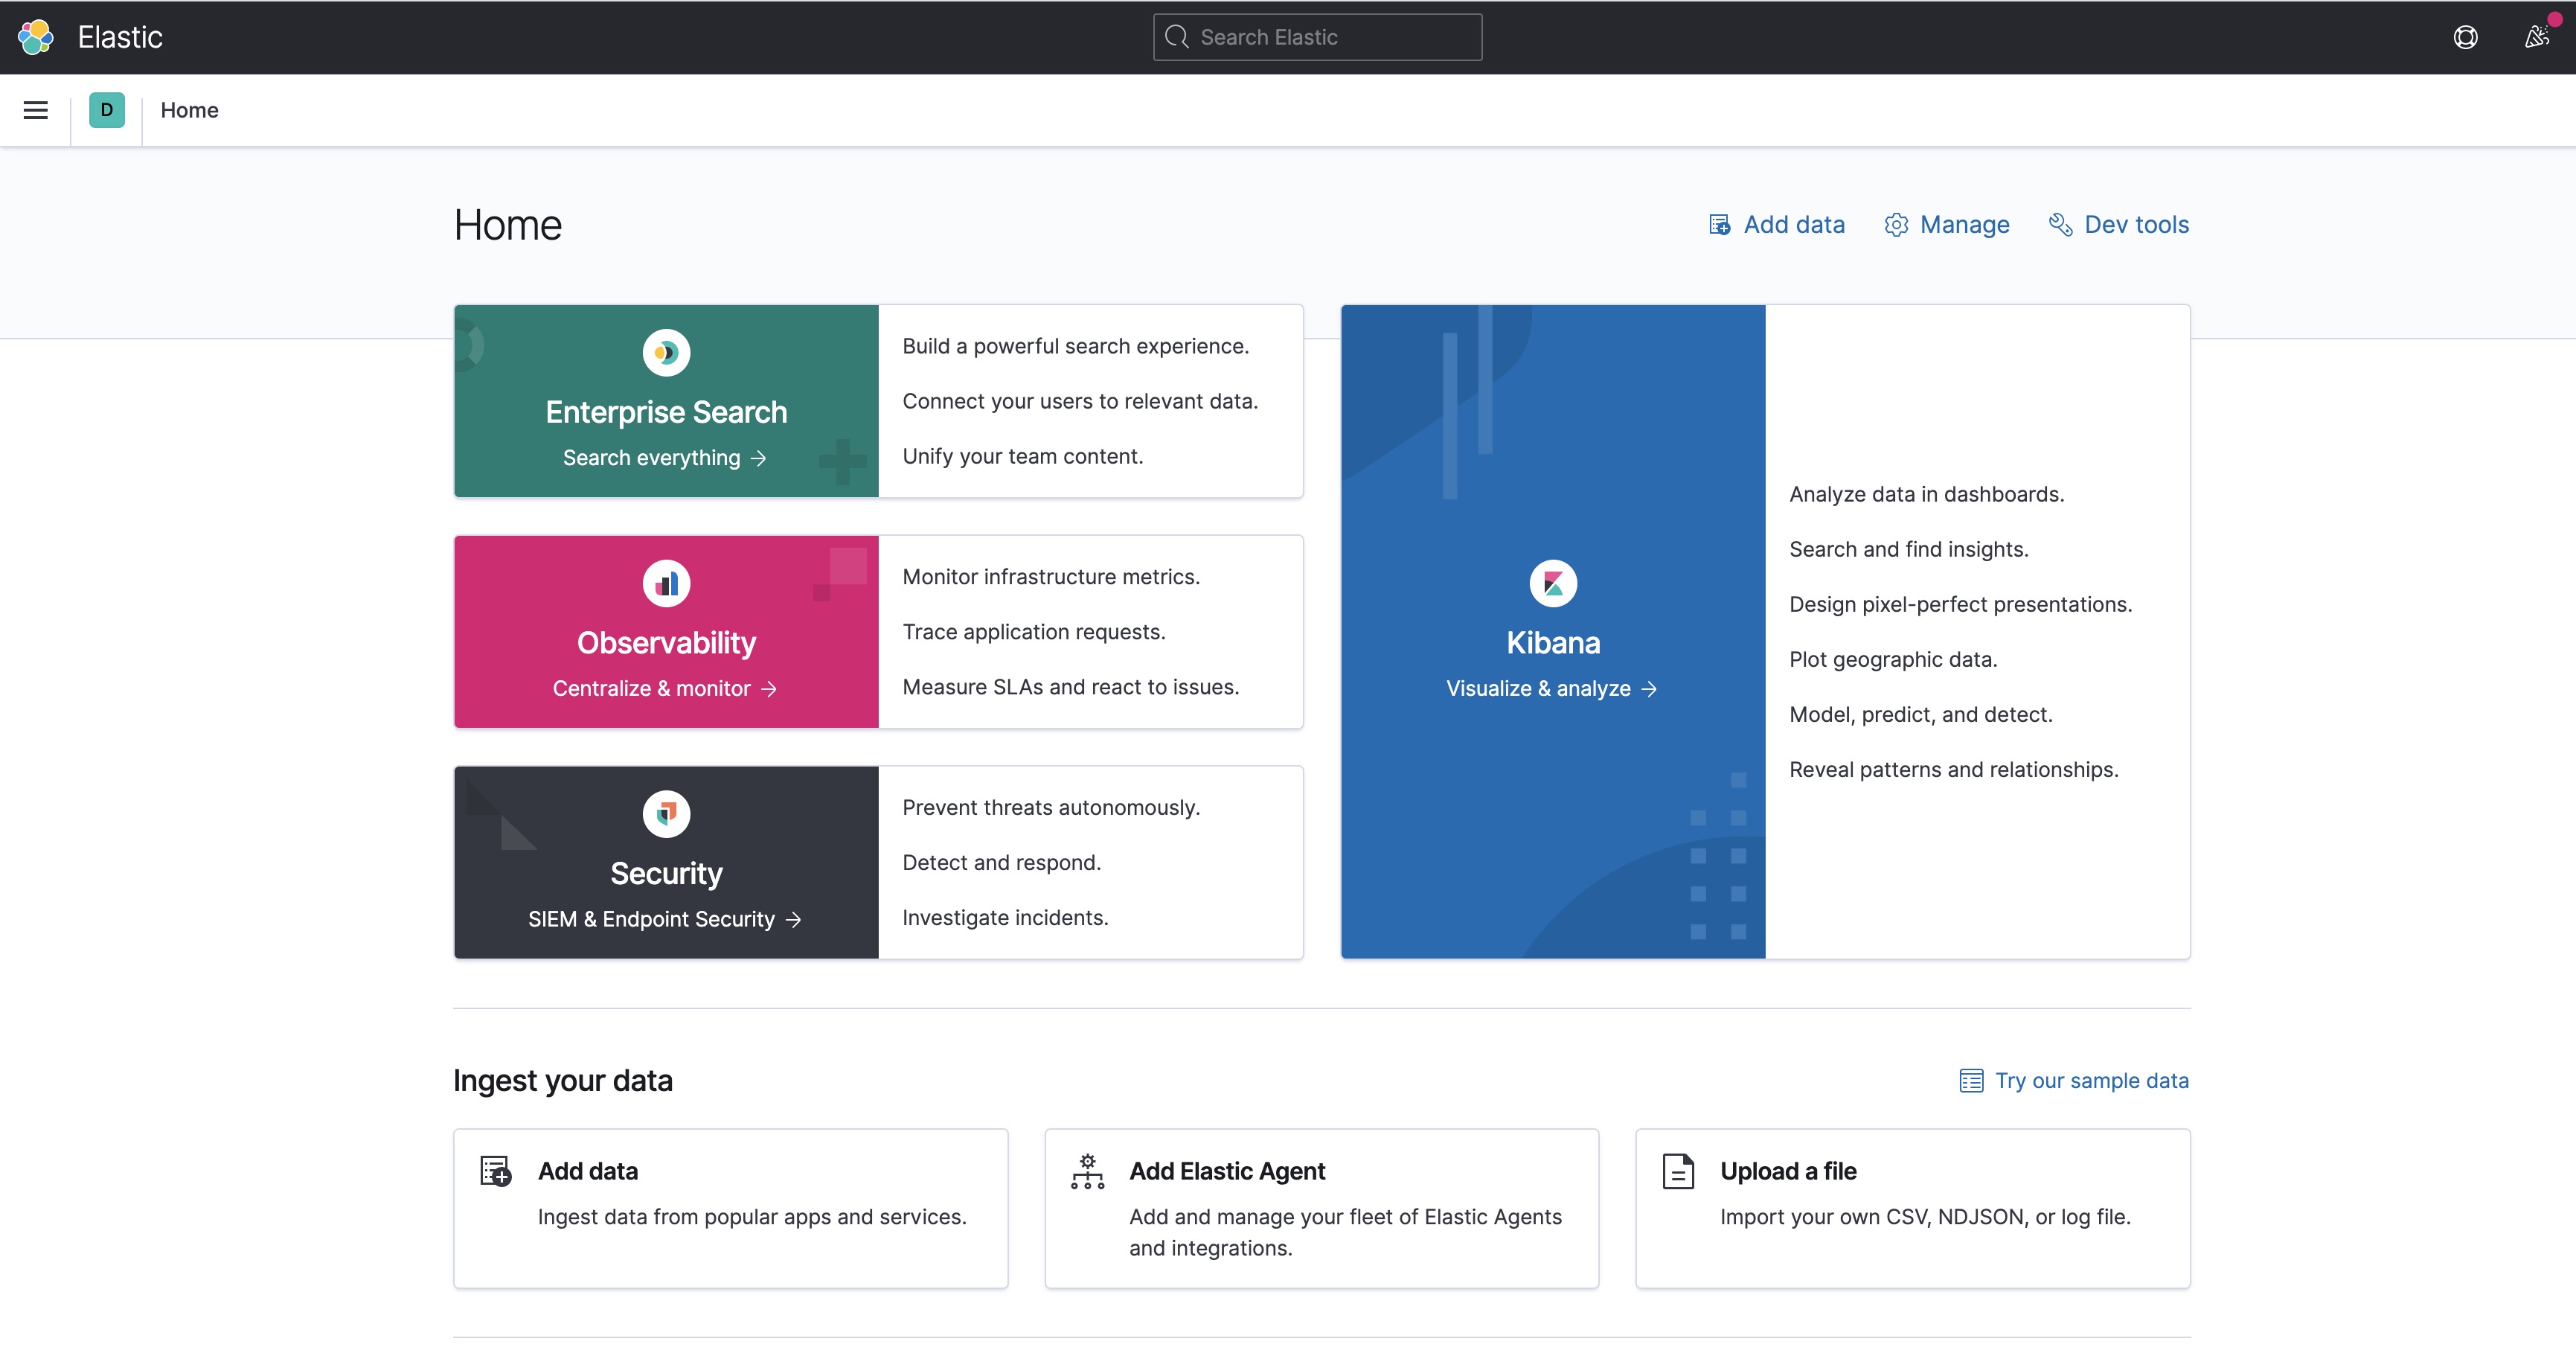Image resolution: width=2576 pixels, height=1353 pixels.
Task: Click 'Model, predict, and detect.' text
Action: (x=1920, y=714)
